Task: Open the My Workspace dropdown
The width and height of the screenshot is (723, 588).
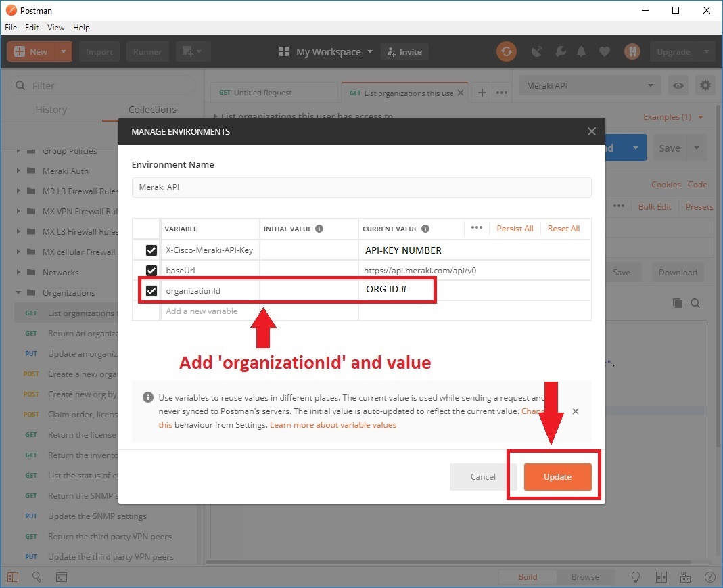Action: [x=327, y=52]
